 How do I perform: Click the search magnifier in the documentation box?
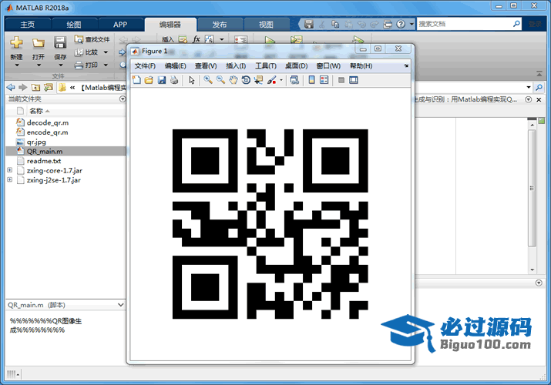point(516,24)
